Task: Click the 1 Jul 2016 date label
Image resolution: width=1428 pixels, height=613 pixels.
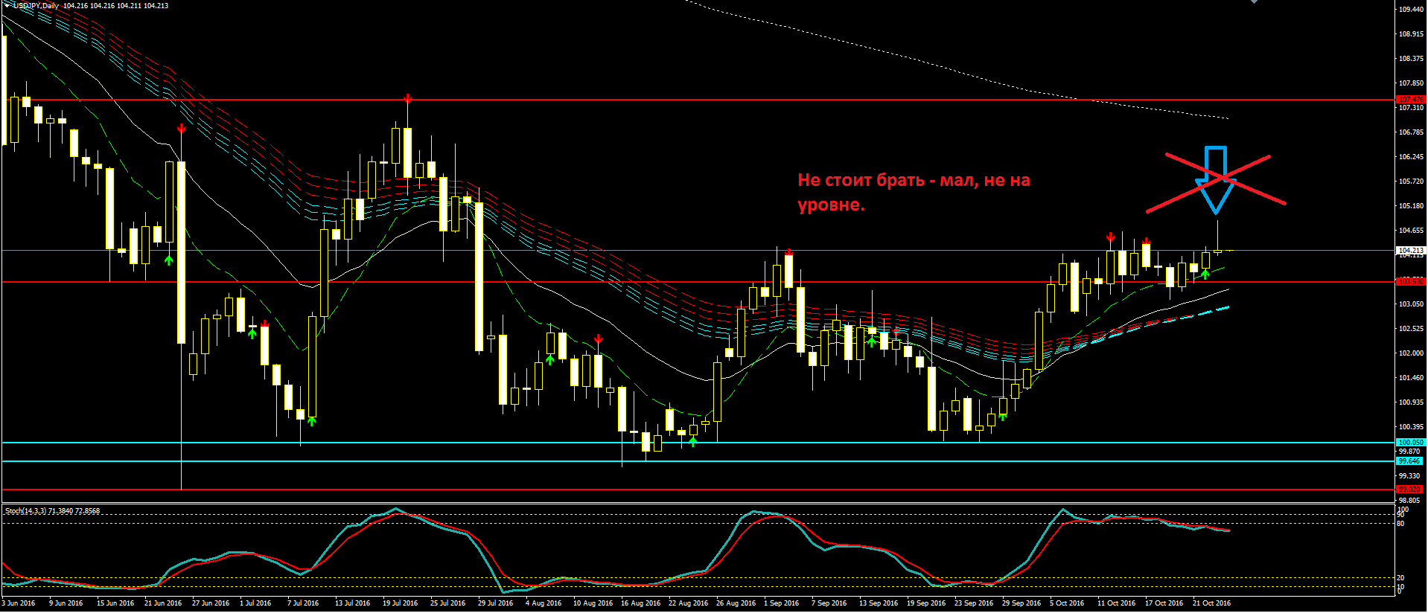Action: click(255, 603)
